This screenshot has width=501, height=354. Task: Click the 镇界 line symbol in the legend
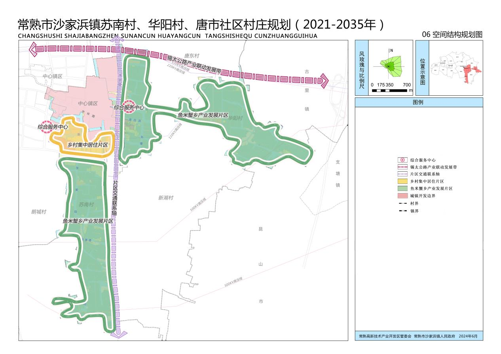402,211
